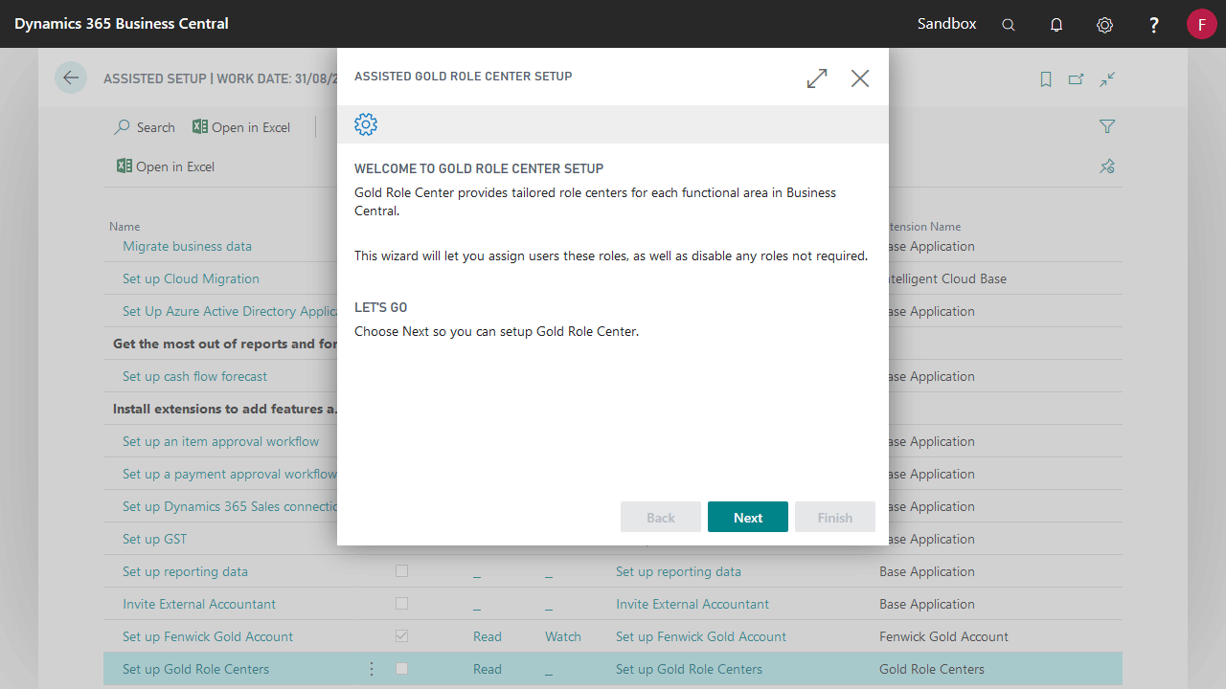The height and width of the screenshot is (689, 1226).
Task: Toggle the checkbox for Set up Gold Role Centers
Action: coord(401,668)
